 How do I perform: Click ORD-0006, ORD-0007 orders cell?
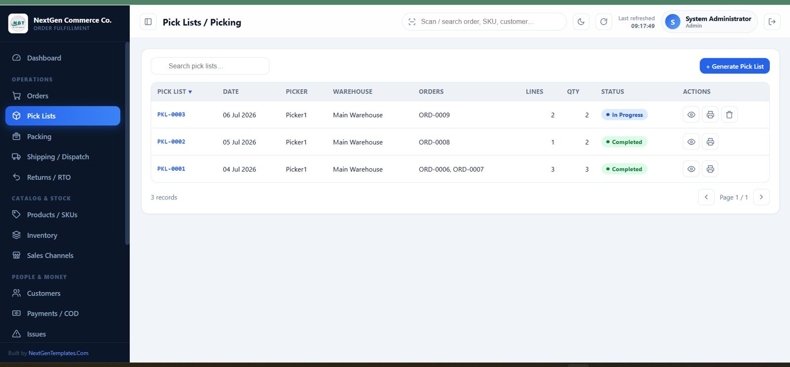tap(451, 169)
